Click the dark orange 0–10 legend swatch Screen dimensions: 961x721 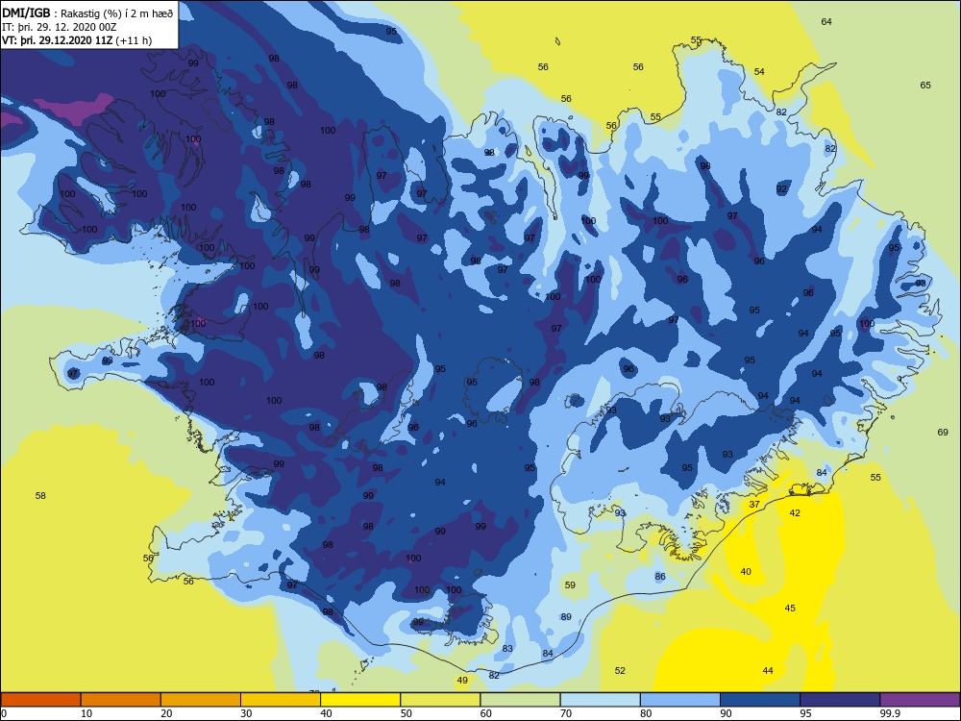click(x=40, y=700)
